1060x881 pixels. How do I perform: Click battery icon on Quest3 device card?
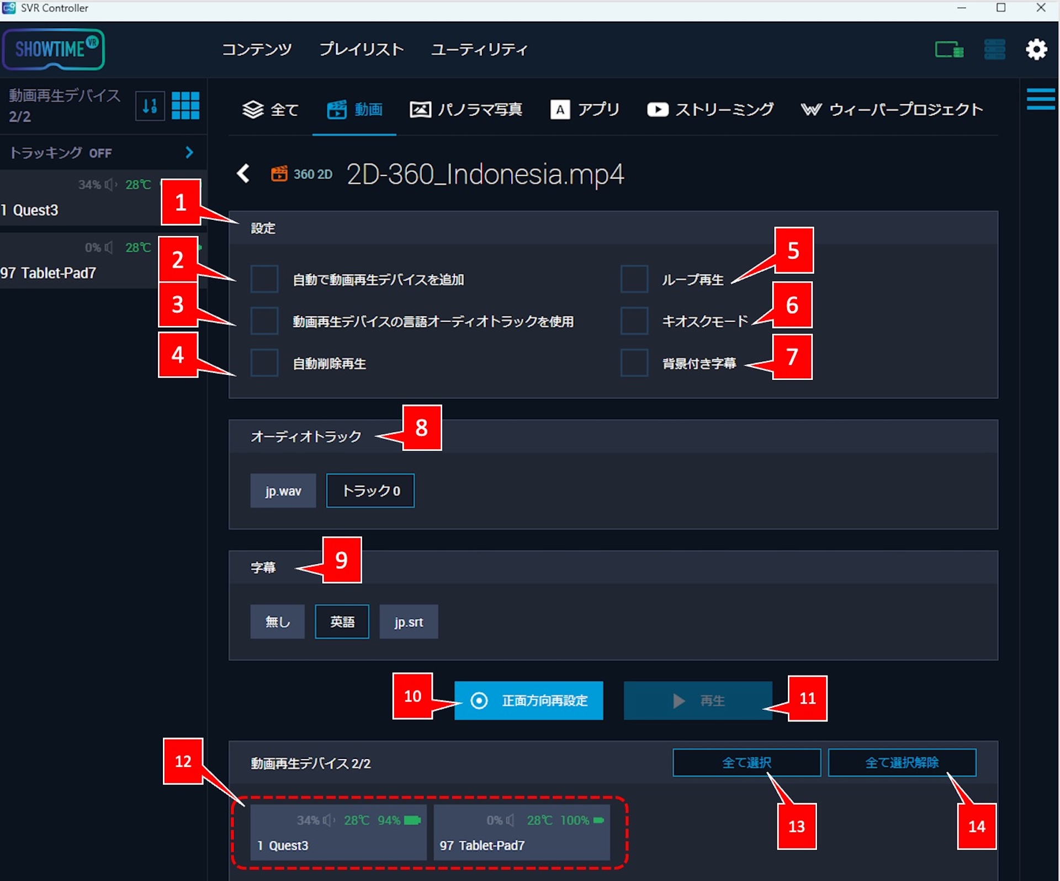(412, 820)
